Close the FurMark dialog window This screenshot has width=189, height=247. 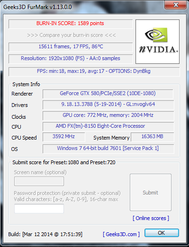pyautogui.click(x=175, y=5)
